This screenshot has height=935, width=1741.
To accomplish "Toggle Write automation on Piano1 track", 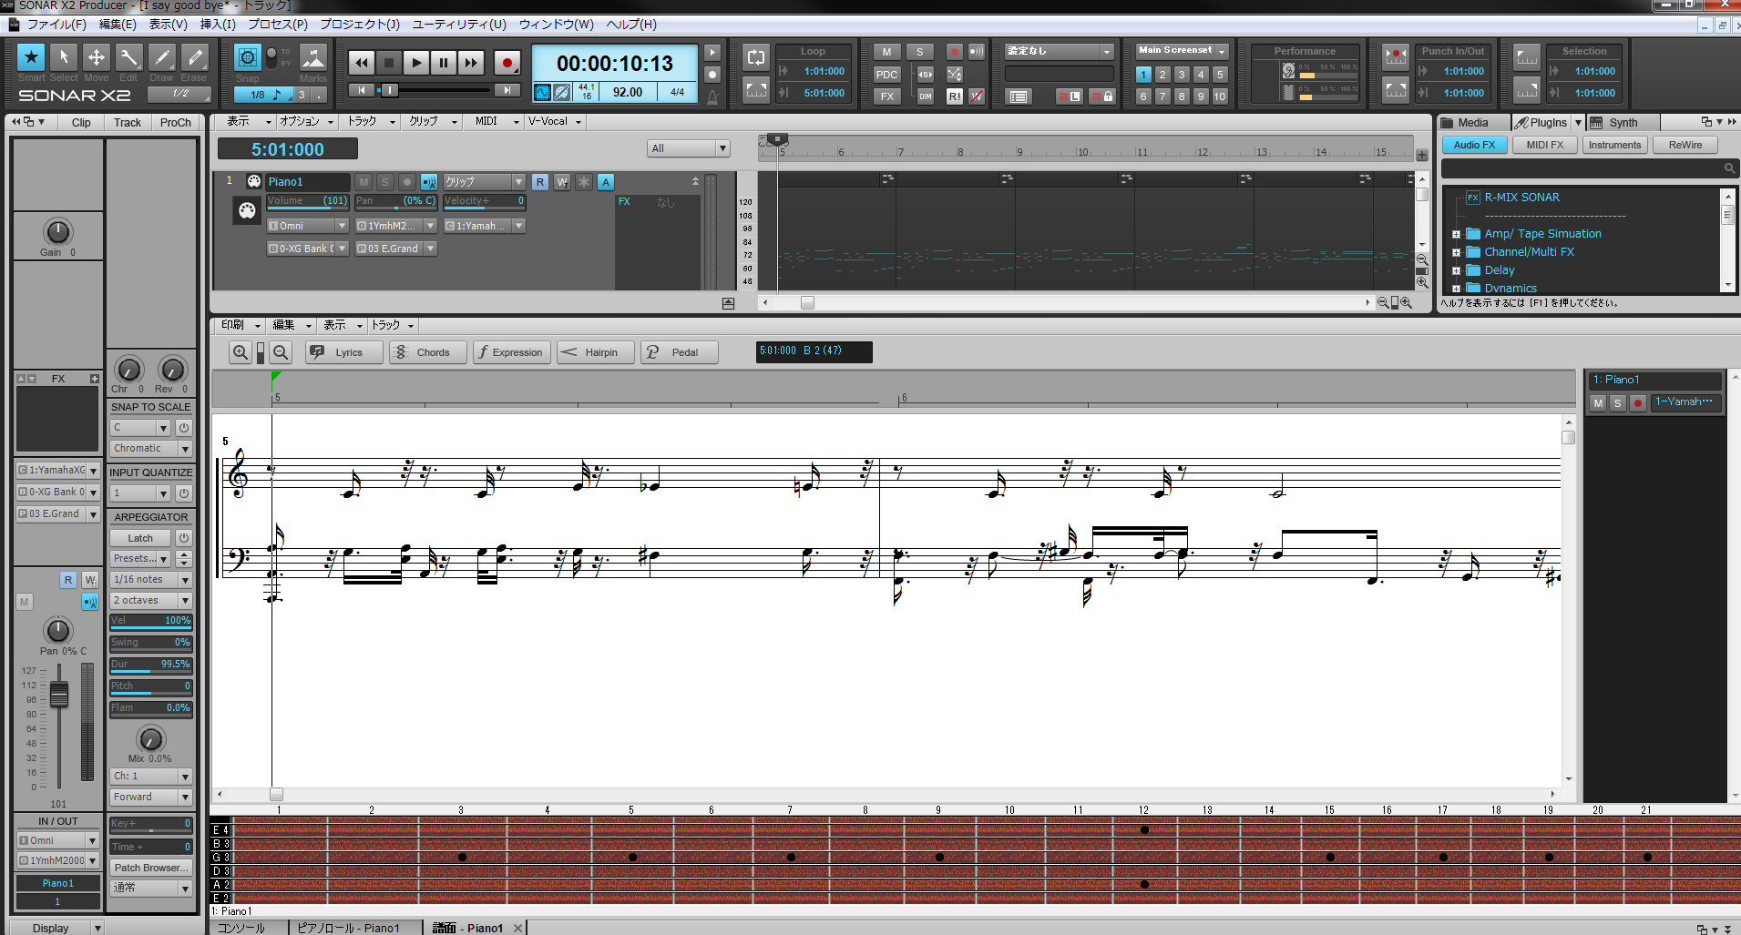I will point(562,182).
